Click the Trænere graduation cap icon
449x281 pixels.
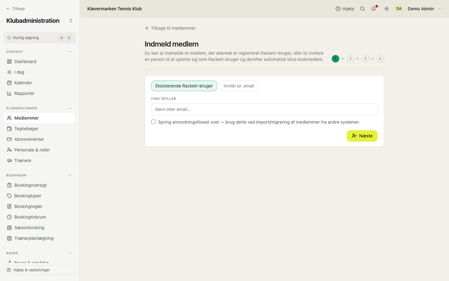click(x=9, y=160)
